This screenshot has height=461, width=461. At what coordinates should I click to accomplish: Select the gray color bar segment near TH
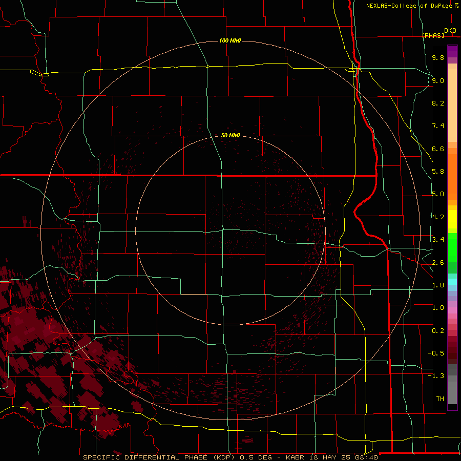[x=452, y=392]
